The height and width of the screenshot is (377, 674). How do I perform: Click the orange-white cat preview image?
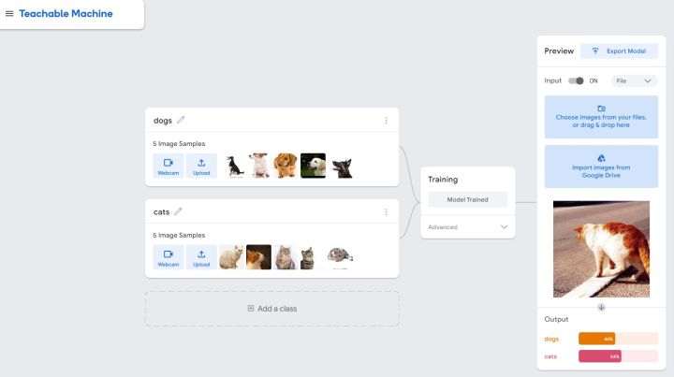point(601,249)
